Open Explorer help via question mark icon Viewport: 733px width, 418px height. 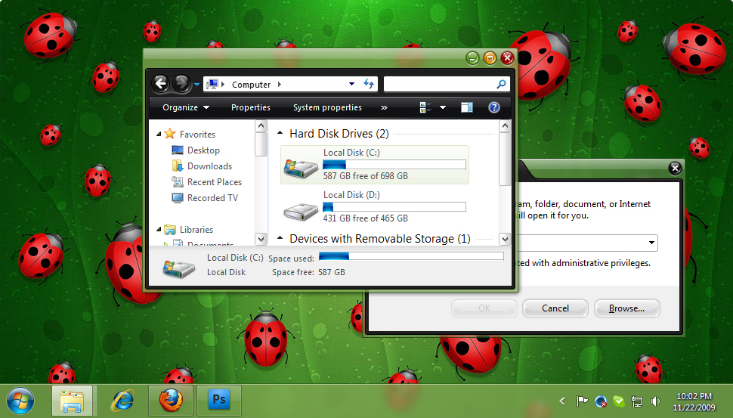[x=494, y=107]
